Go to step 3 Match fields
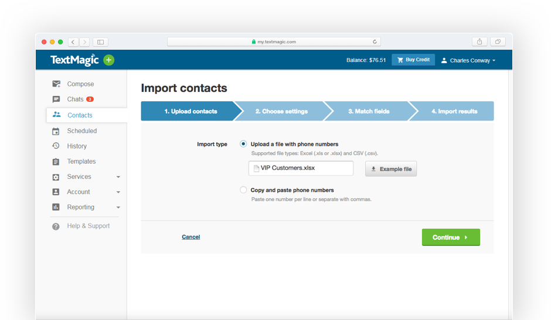 pos(369,111)
